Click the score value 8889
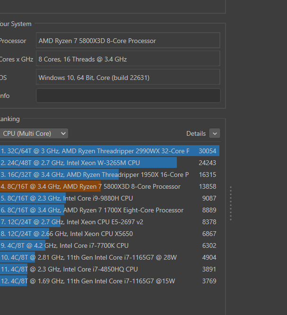This screenshot has width=287, height=315. (209, 210)
